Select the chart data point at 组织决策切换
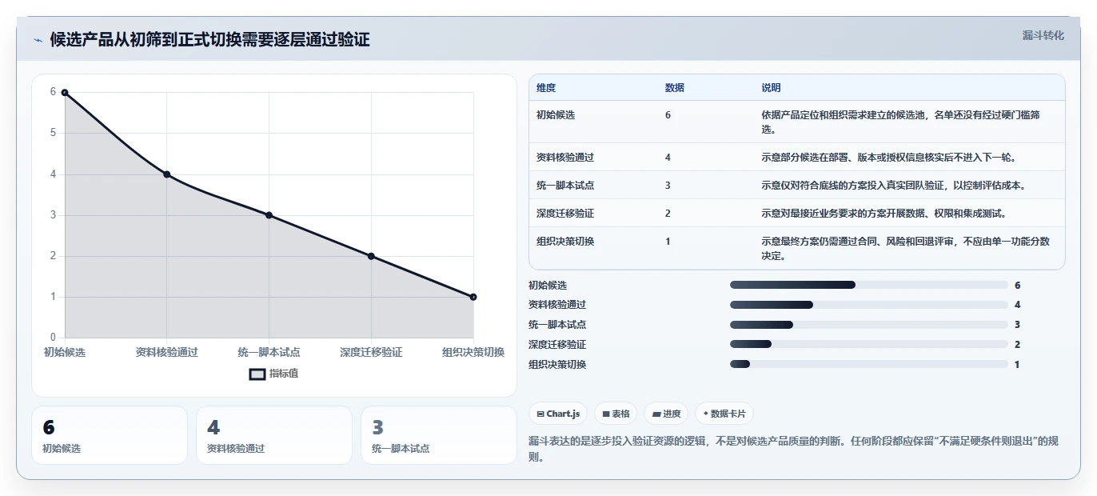 473,297
